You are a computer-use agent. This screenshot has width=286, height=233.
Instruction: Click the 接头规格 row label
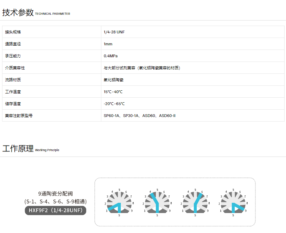(x=13, y=32)
